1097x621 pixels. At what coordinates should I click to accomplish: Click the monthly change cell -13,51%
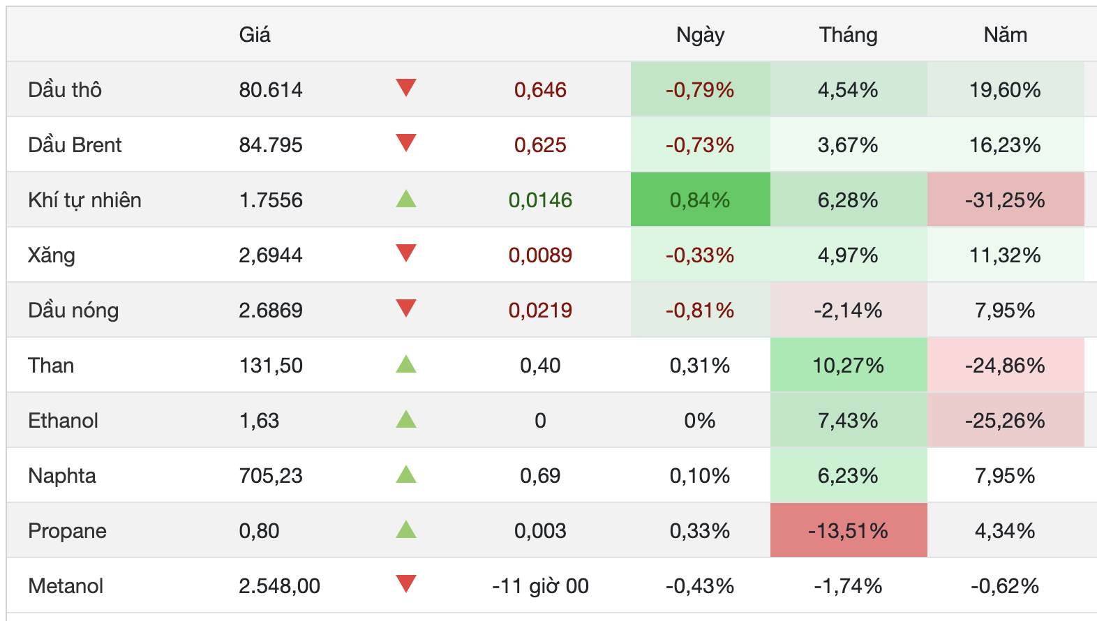(849, 531)
